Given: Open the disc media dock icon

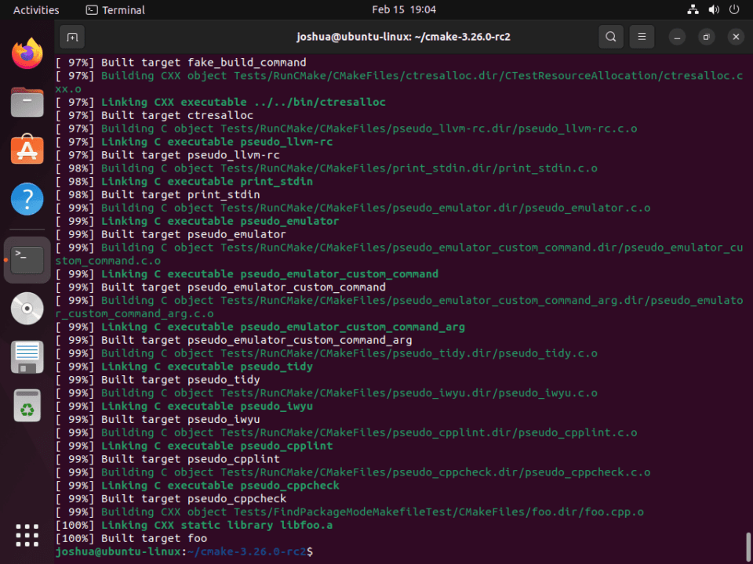Looking at the screenshot, I should (27, 309).
